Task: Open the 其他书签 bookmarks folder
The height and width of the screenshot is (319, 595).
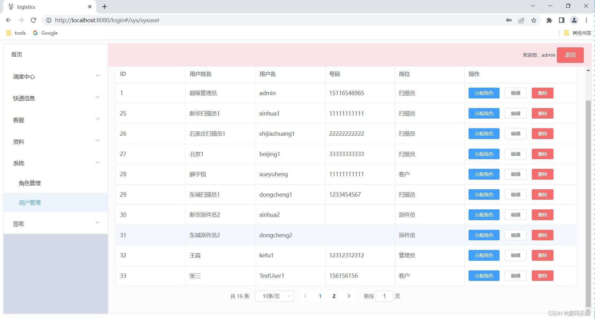Action: [x=578, y=33]
